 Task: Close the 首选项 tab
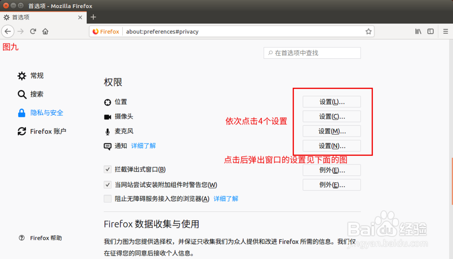tap(80, 17)
